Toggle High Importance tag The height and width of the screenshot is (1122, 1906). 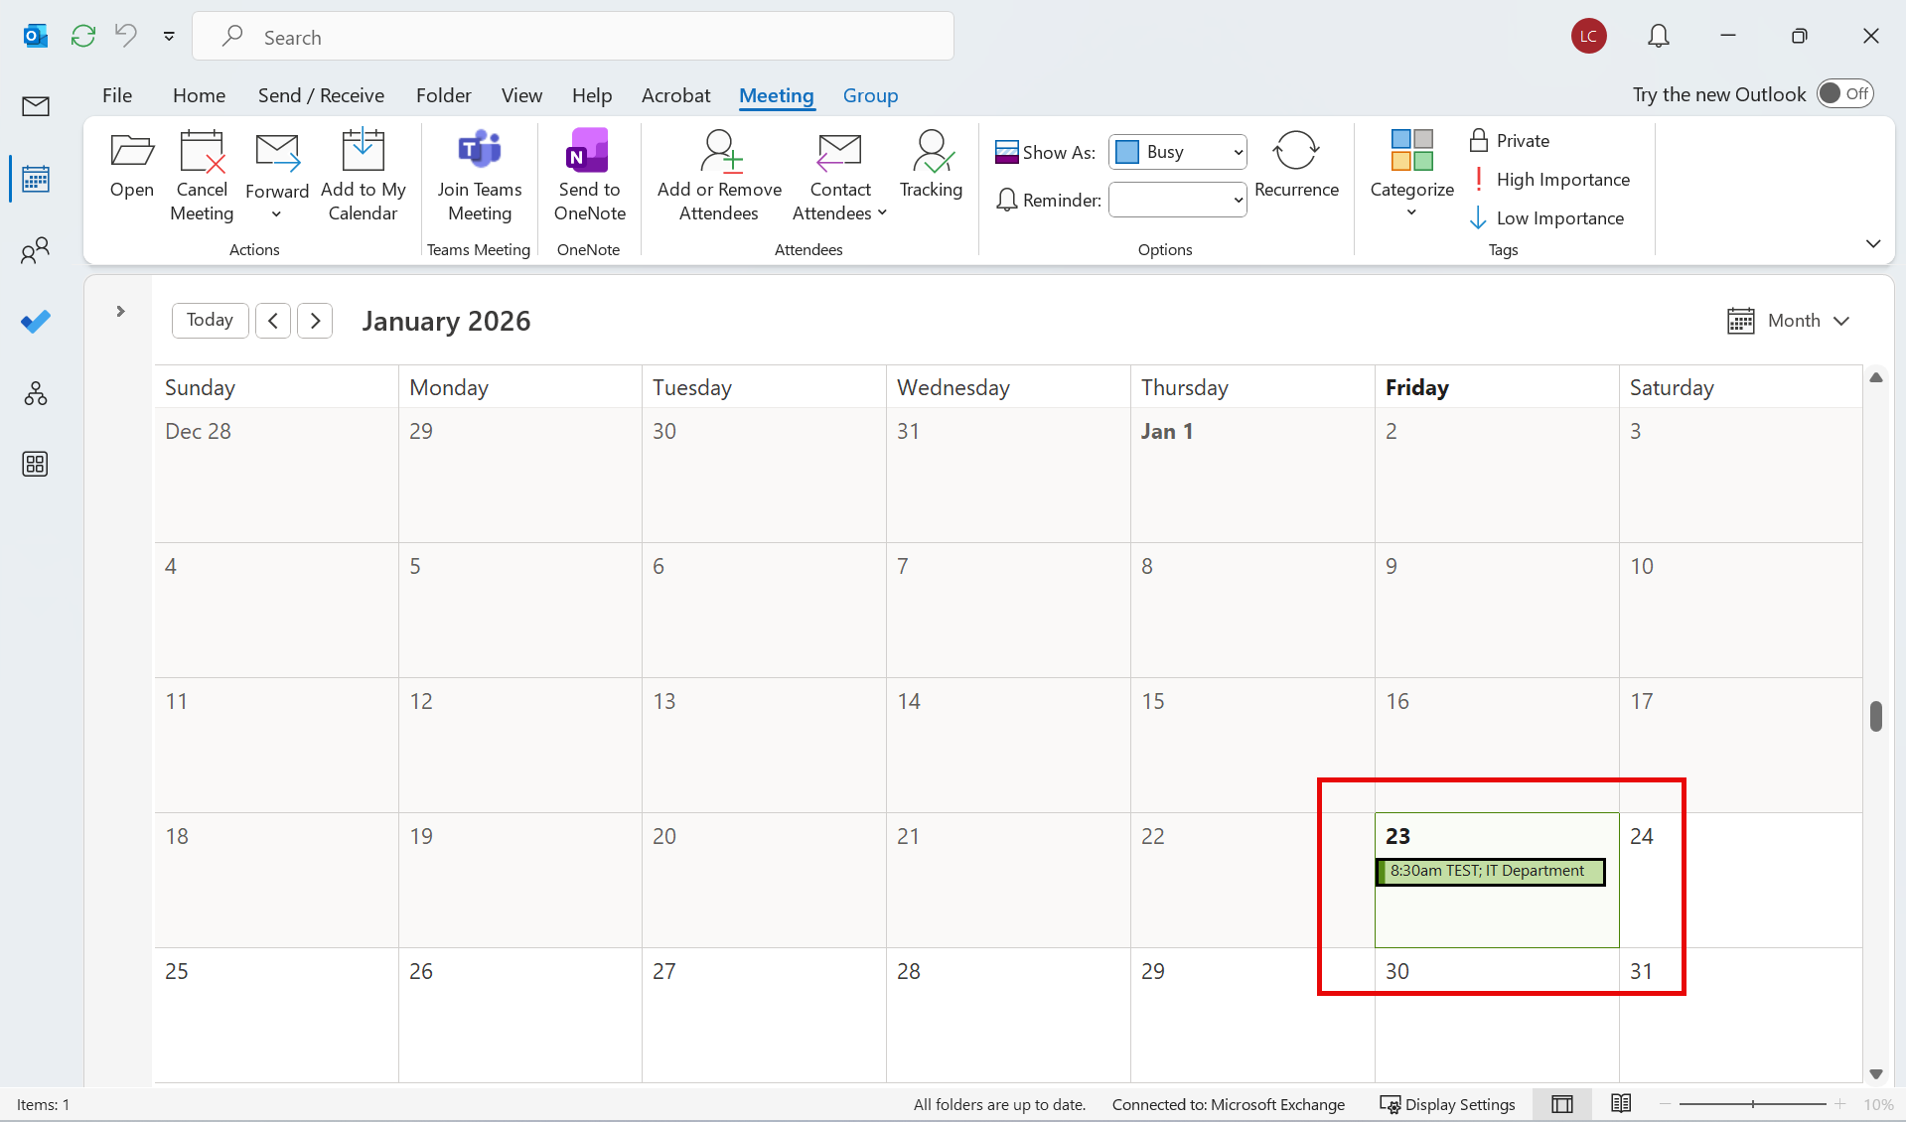1550,180
